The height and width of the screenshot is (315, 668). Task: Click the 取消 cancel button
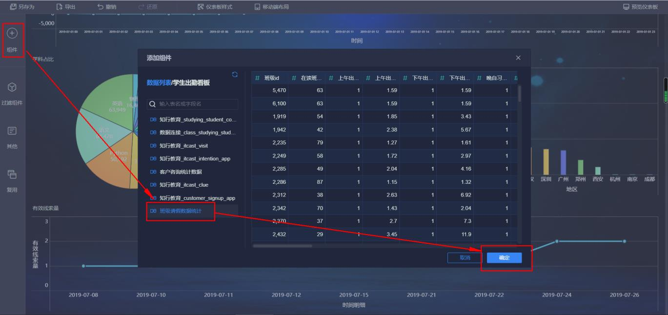[465, 258]
